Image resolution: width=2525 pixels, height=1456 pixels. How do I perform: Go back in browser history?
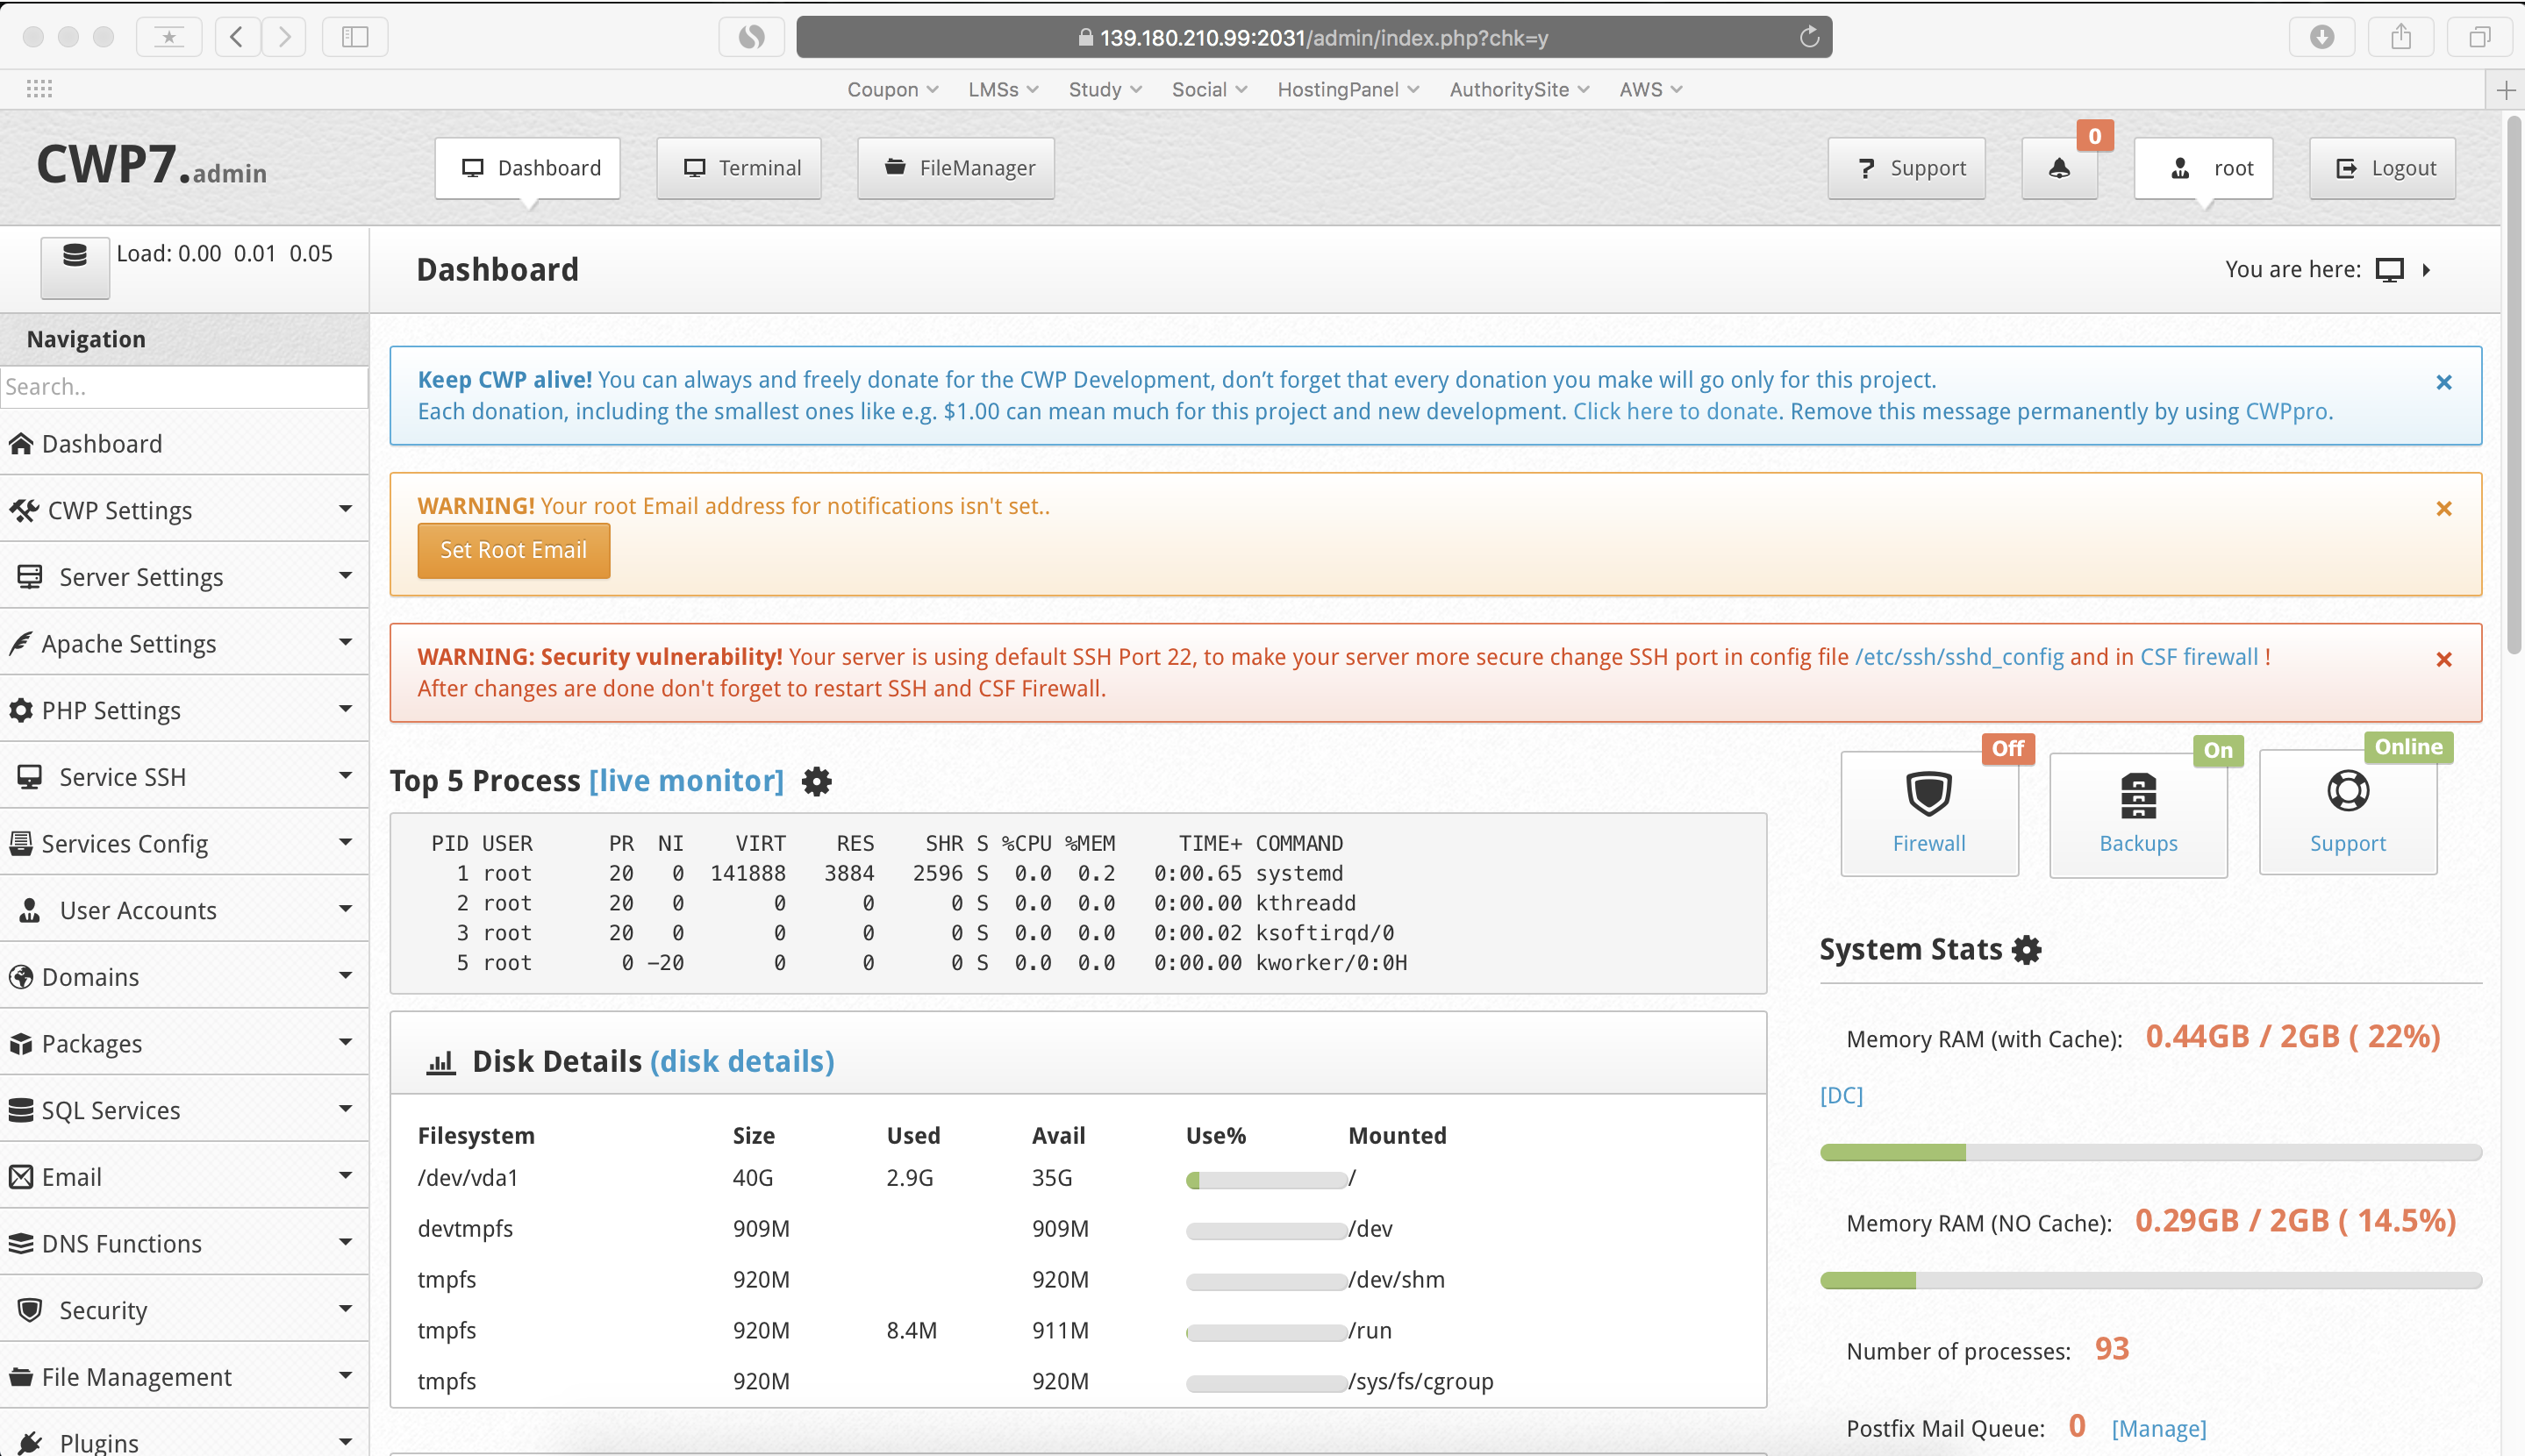[x=237, y=37]
